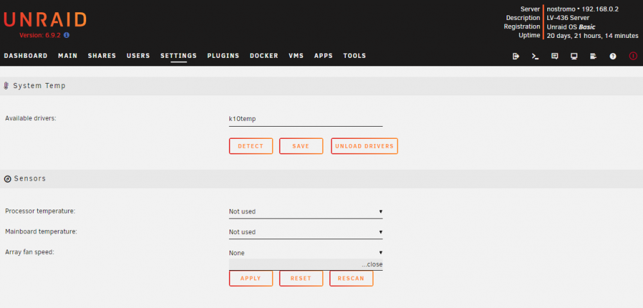This screenshot has height=308, width=643.
Task: Select the Settings tab
Action: [x=178, y=56]
